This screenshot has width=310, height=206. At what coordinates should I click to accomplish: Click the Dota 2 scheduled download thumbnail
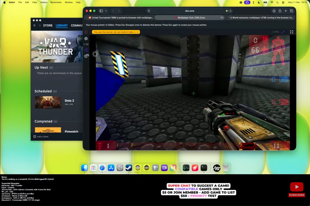[48, 102]
